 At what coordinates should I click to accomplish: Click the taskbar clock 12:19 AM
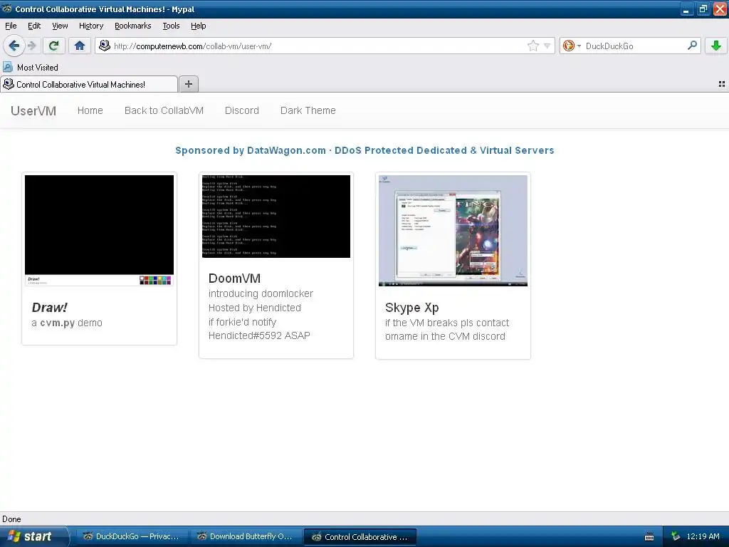click(703, 536)
